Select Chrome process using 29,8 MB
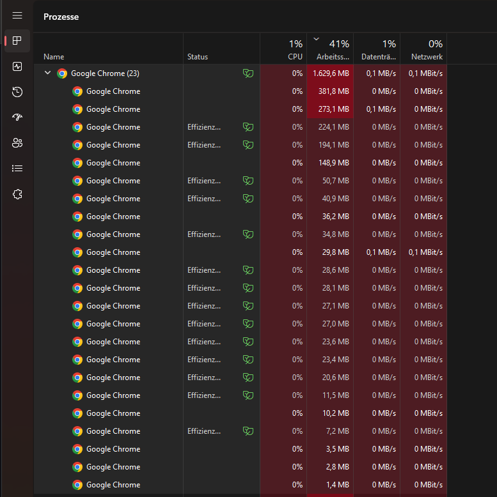Viewport: 497px width, 497px height. [241, 252]
